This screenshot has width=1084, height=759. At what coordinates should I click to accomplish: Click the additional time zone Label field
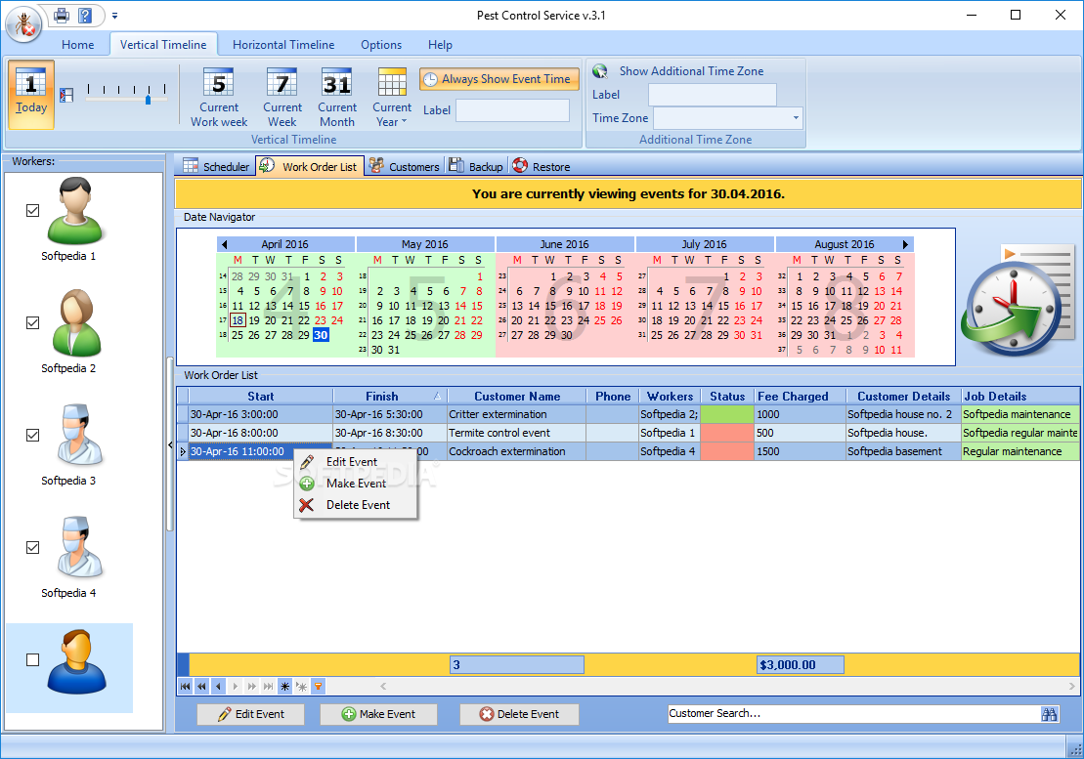click(x=712, y=95)
